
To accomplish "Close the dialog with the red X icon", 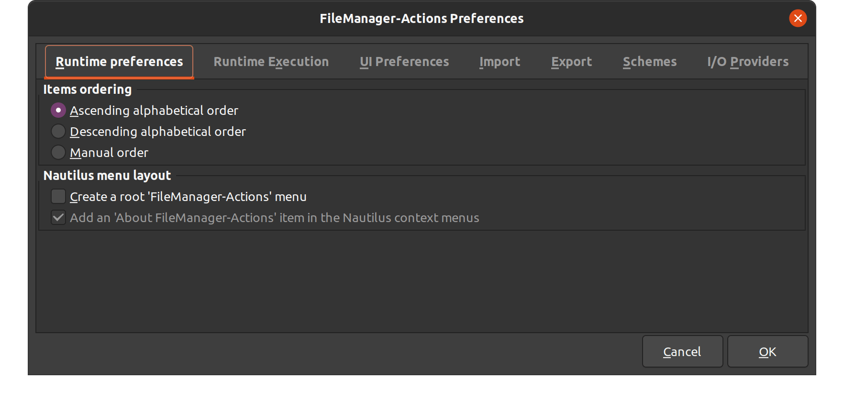I will [798, 19].
